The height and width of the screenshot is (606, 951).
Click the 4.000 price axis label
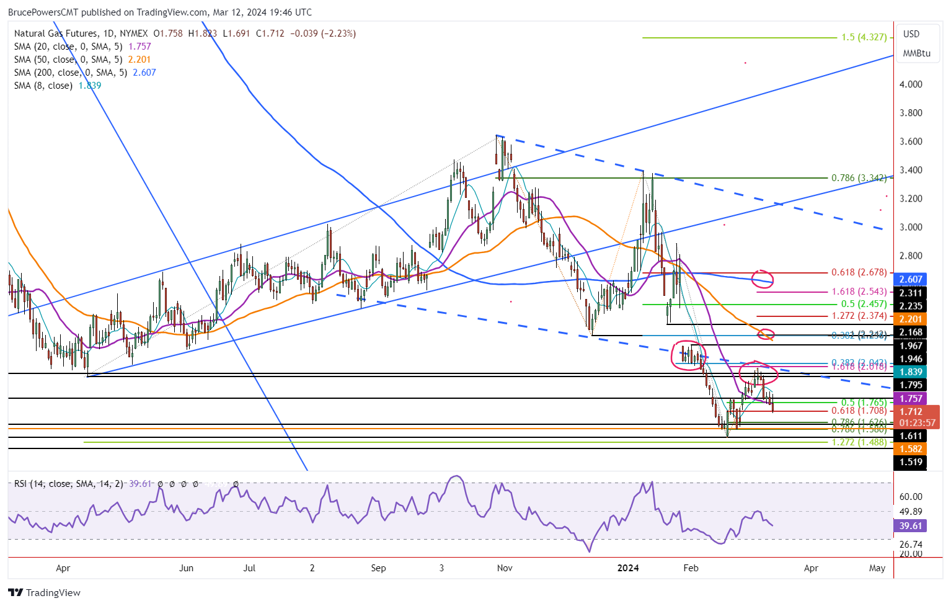911,84
